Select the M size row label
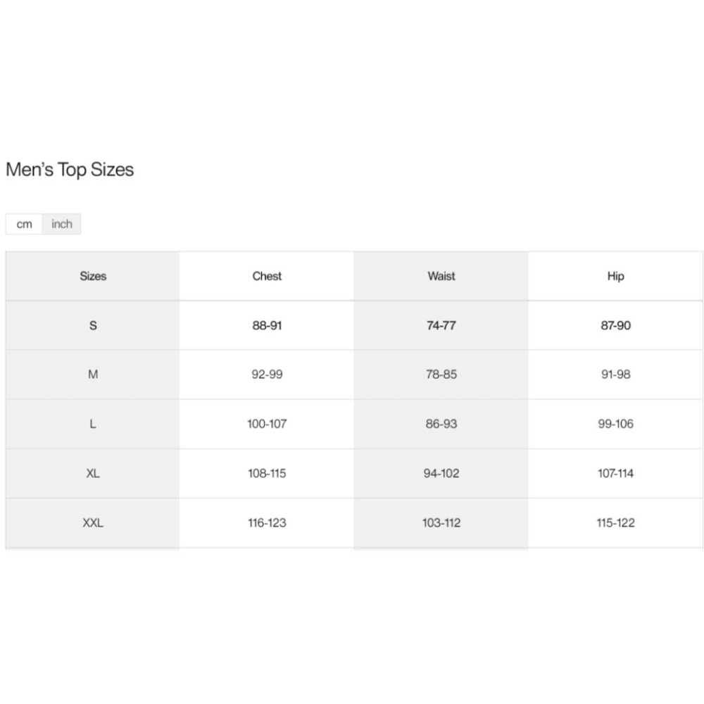 coord(93,375)
